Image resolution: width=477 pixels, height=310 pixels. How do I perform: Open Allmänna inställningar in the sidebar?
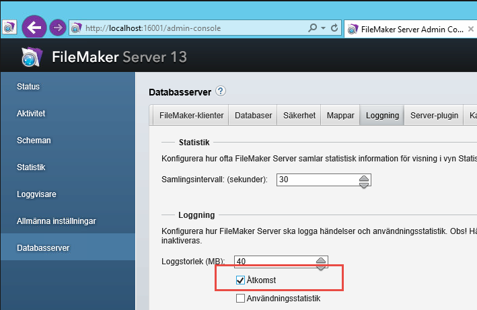point(57,221)
